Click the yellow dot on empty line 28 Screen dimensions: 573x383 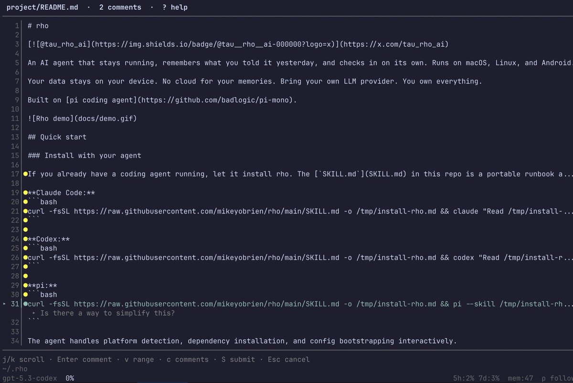(25, 276)
